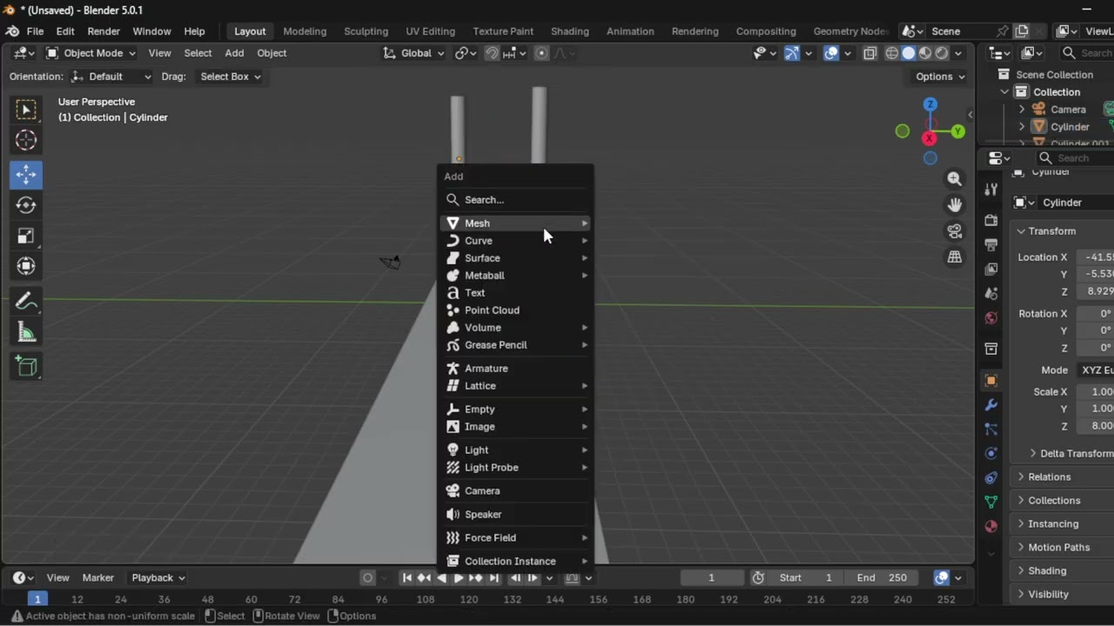Open the Output properties tab icon
Screen dimensions: 1114x626
(990, 244)
